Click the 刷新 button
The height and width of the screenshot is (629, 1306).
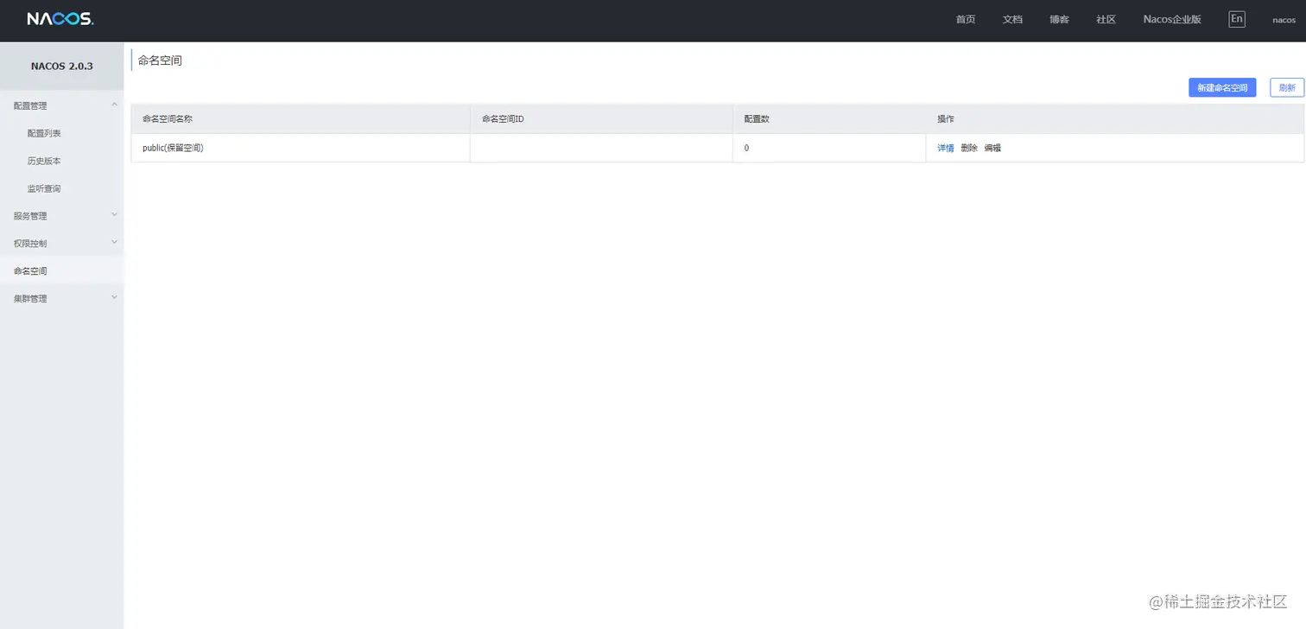(1287, 88)
